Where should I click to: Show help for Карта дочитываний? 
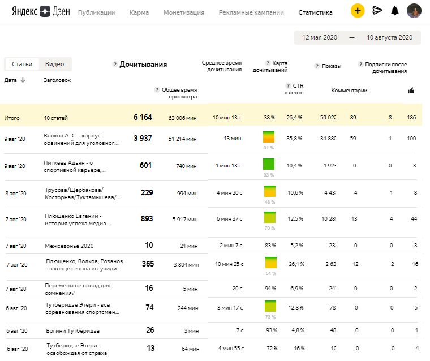pos(268,63)
